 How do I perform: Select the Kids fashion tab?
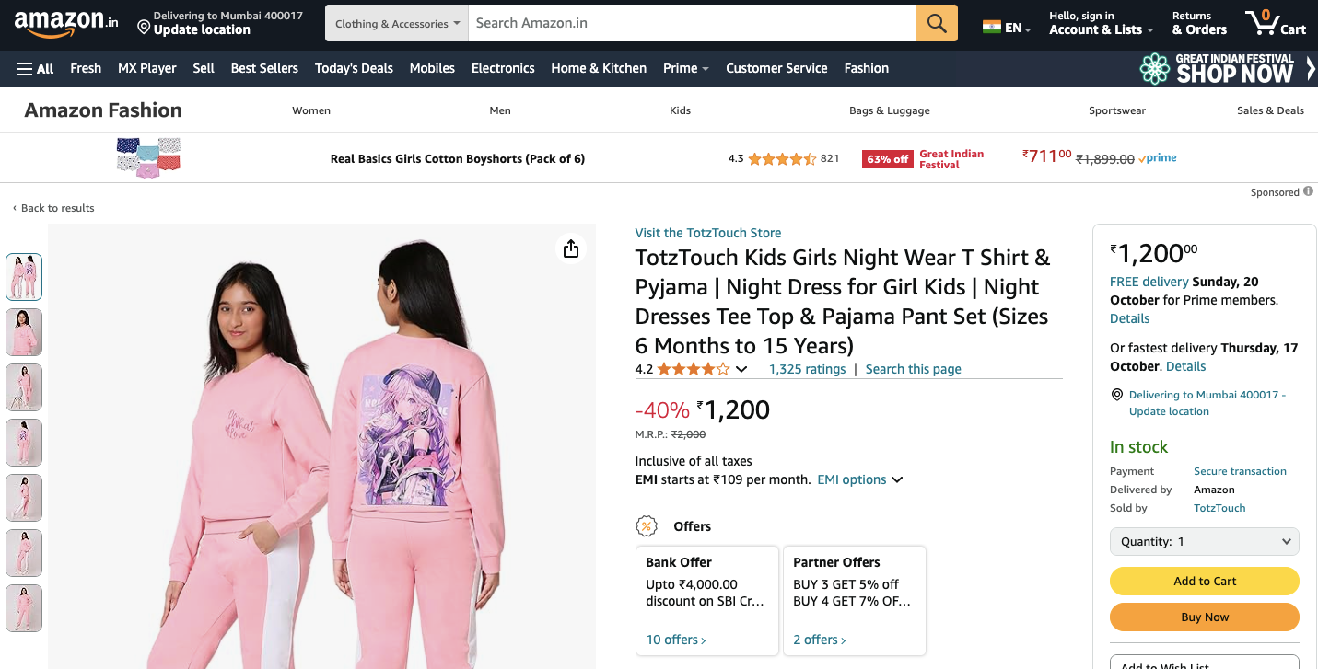(x=680, y=110)
